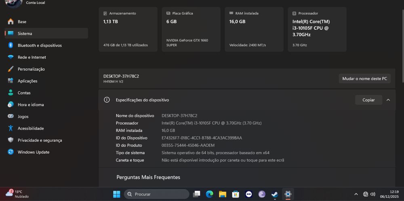
Task: Click the Acessibilidade figure icon
Action: pos(11,128)
